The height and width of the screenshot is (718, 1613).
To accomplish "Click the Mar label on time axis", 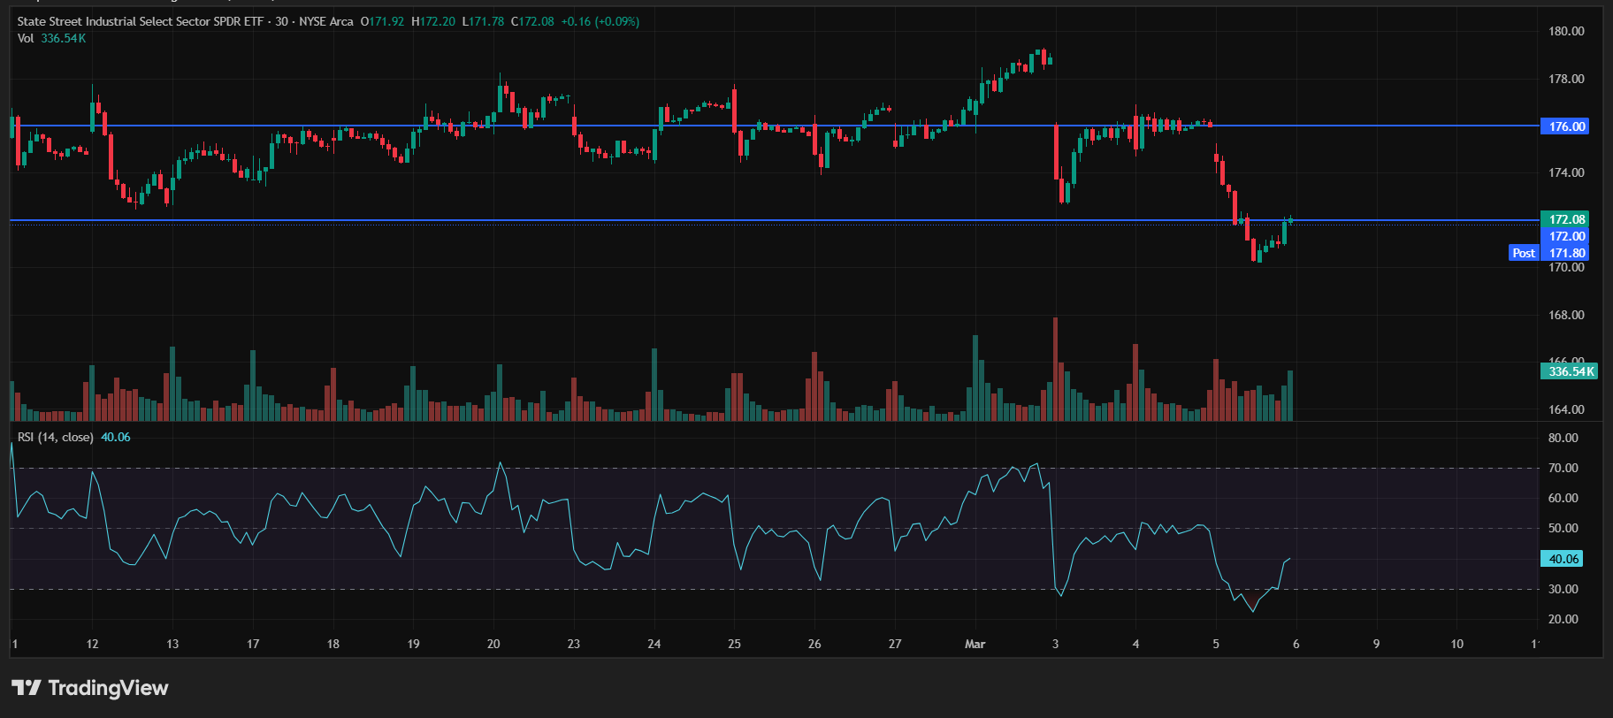I will (x=975, y=644).
